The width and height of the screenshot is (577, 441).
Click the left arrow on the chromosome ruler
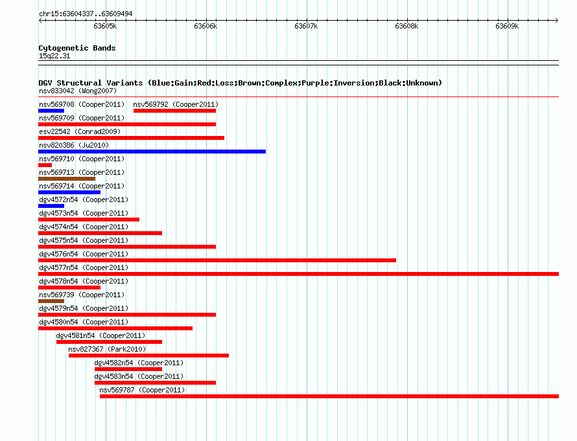pos(40,20)
